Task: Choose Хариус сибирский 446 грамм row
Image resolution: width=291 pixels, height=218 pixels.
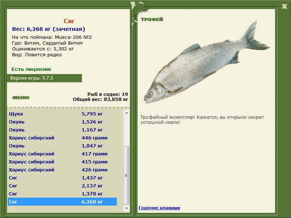Action: (x=63, y=138)
